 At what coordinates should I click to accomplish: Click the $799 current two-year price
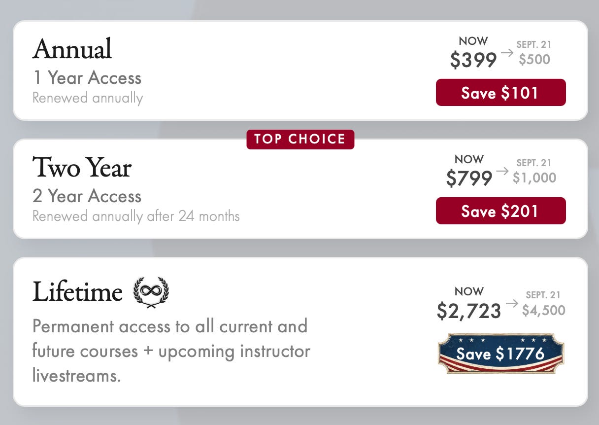pos(469,178)
